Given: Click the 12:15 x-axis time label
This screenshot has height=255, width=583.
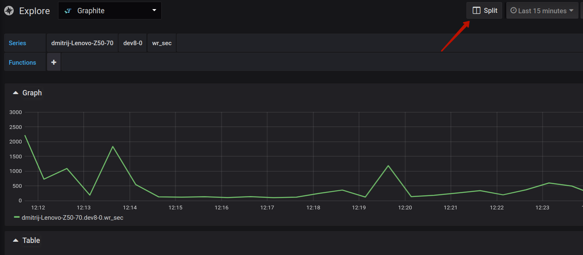Looking at the screenshot, I should coord(175,207).
